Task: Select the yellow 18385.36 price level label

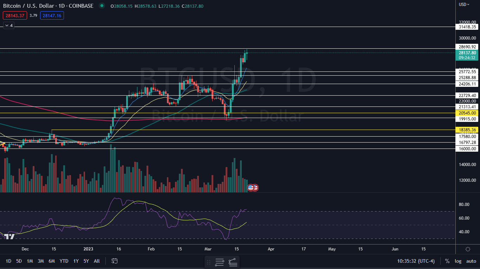Action: [x=467, y=130]
